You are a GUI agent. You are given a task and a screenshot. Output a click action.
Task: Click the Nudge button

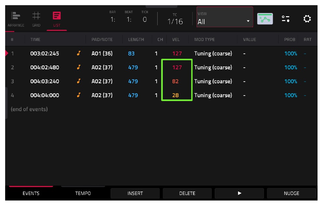[x=292, y=193]
